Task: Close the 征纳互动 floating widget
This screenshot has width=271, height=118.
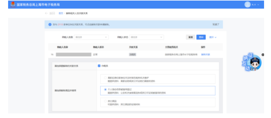Action: (x=263, y=55)
